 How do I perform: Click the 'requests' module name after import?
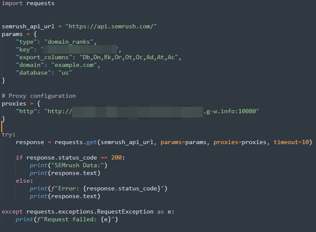pos(40,3)
